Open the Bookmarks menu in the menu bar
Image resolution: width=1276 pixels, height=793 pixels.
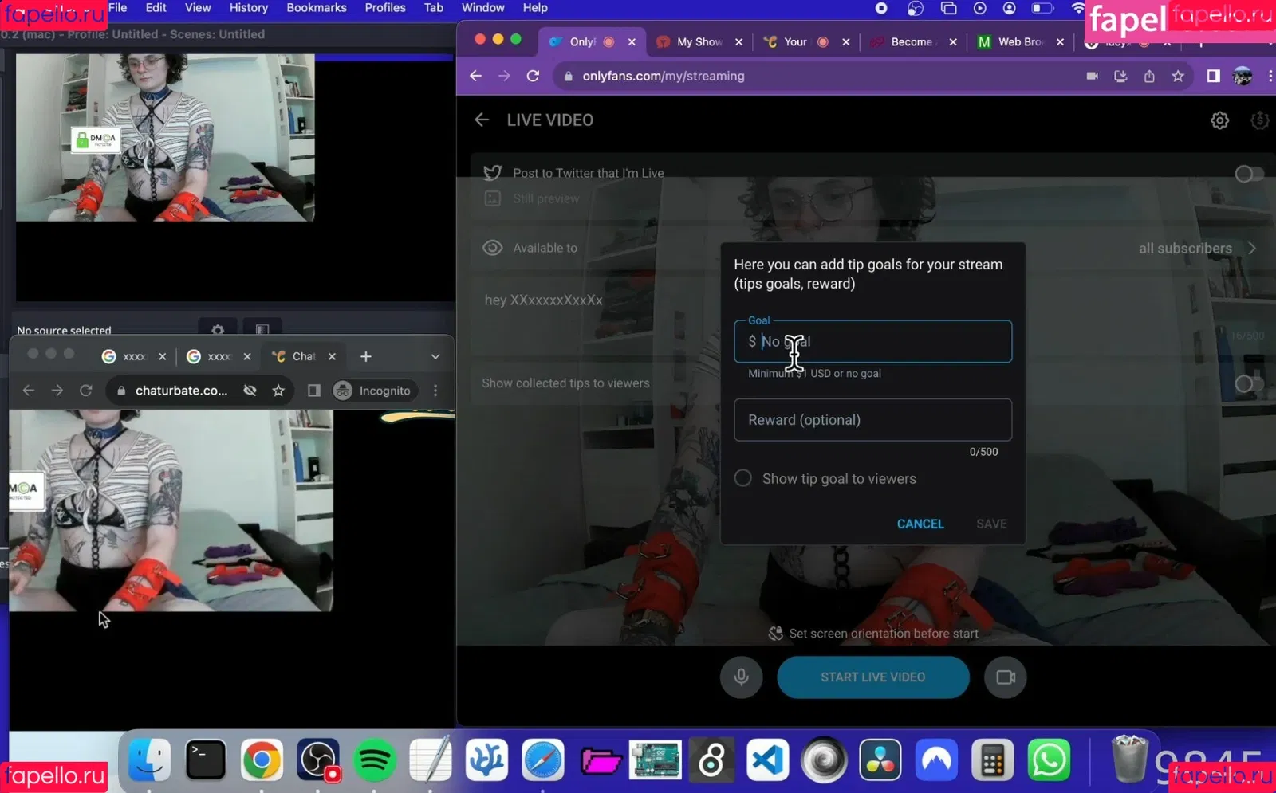(x=316, y=8)
